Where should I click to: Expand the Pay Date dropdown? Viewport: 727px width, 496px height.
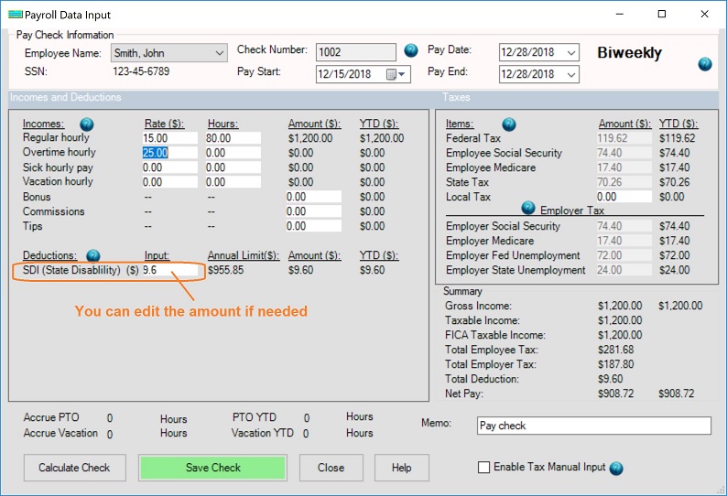[x=571, y=53]
